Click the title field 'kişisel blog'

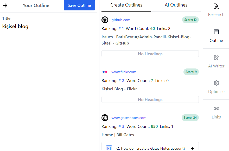[x=15, y=27]
